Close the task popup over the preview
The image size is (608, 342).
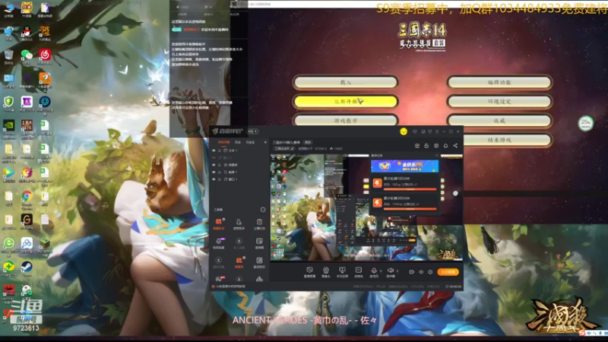tap(436, 155)
